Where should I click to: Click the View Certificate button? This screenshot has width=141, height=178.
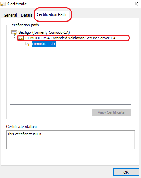click(x=111, y=112)
